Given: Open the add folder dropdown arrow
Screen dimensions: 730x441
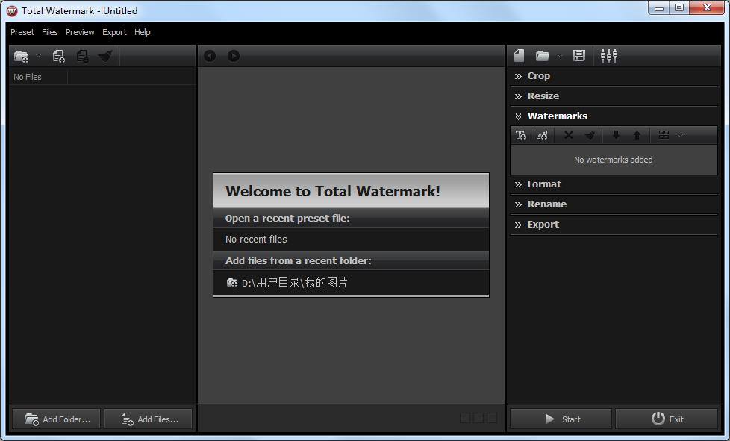Looking at the screenshot, I should click(39, 56).
